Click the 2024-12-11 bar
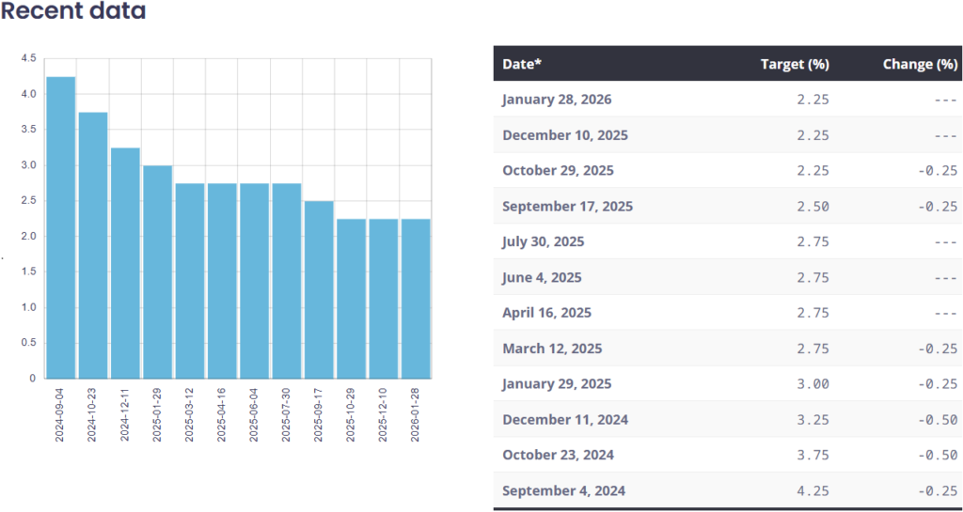Viewport: 963px width, 512px height. point(125,263)
